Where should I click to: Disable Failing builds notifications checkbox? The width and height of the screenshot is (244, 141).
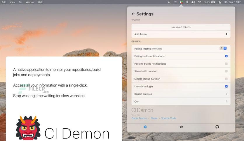click(x=226, y=56)
